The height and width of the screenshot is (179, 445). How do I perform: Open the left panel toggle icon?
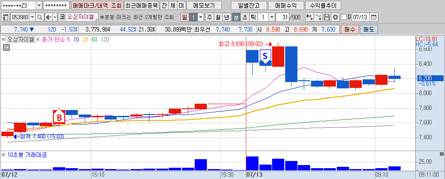(5, 17)
